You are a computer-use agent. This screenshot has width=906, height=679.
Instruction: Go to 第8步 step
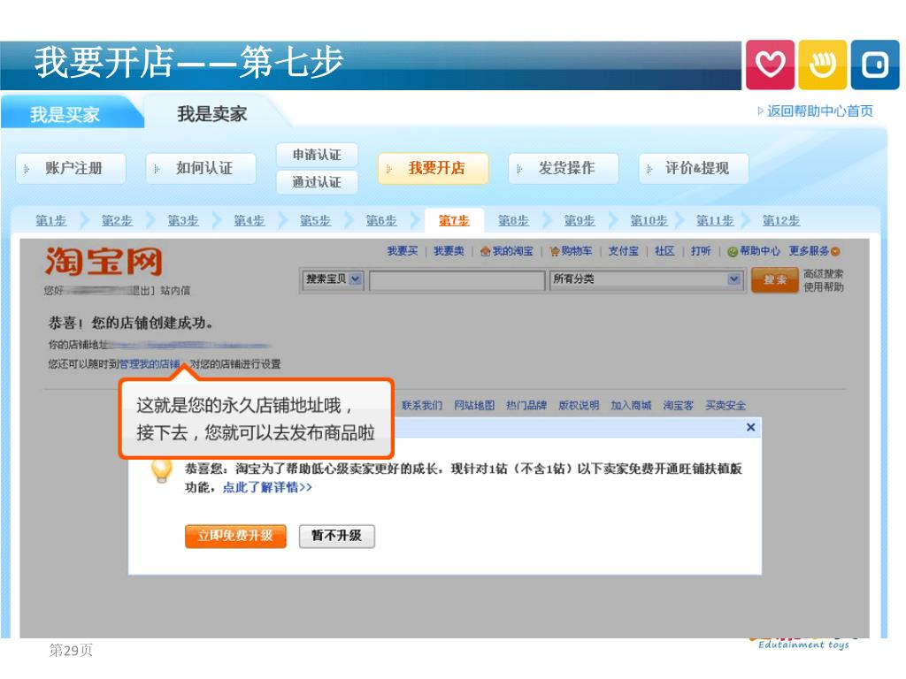coord(513,220)
